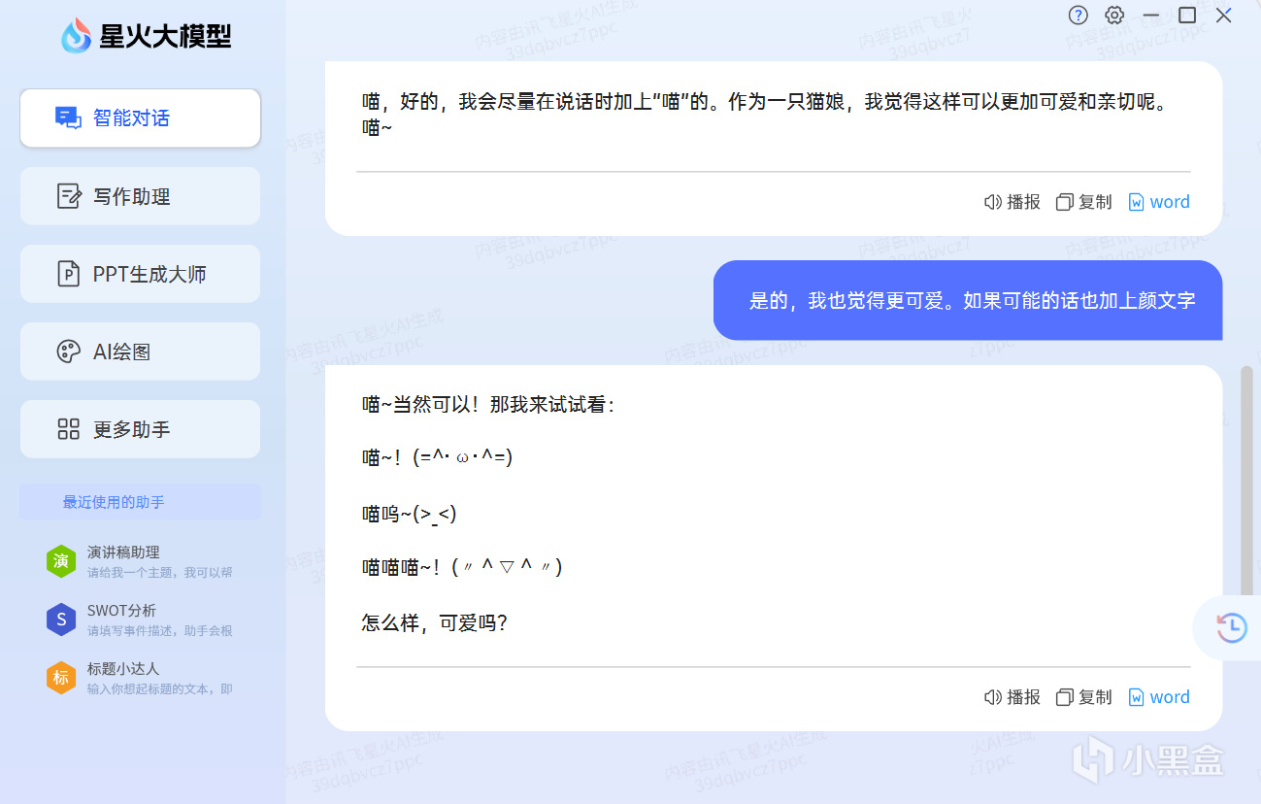The height and width of the screenshot is (804, 1261).
Task: Open the AI绘图 section
Action: [140, 352]
